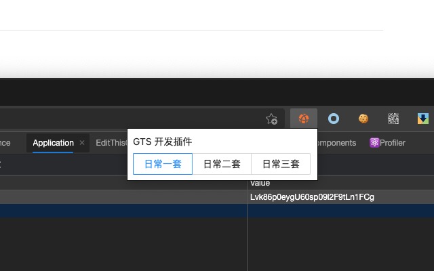Image resolution: width=434 pixels, height=271 pixels.
Task: Open the Components tab
Action: click(x=337, y=143)
